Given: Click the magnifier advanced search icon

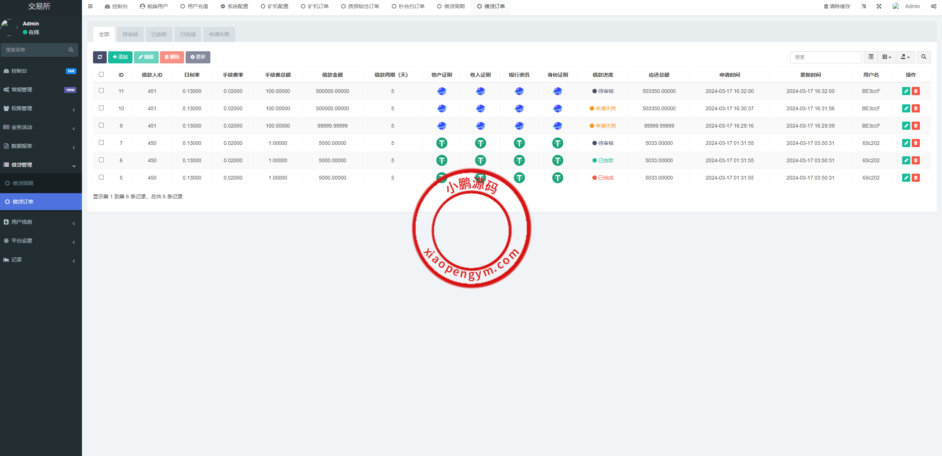Looking at the screenshot, I should [x=924, y=57].
